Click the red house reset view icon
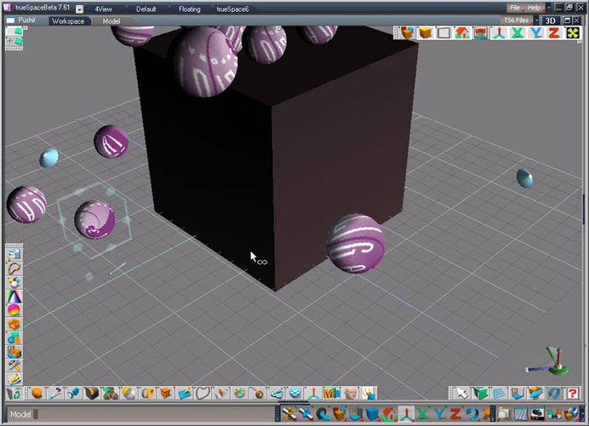589x426 pixels. pos(462,33)
